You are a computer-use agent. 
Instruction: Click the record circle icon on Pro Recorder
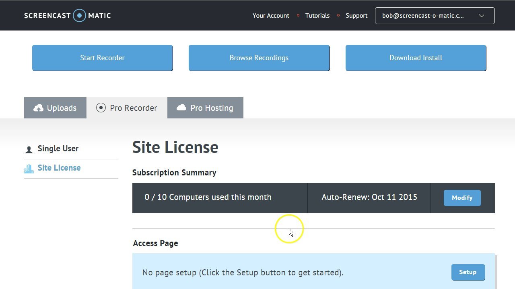coord(101,108)
